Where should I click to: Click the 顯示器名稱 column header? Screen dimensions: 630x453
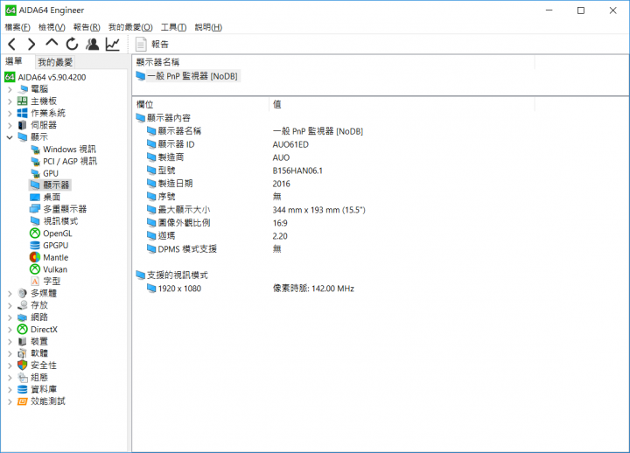tap(333, 62)
